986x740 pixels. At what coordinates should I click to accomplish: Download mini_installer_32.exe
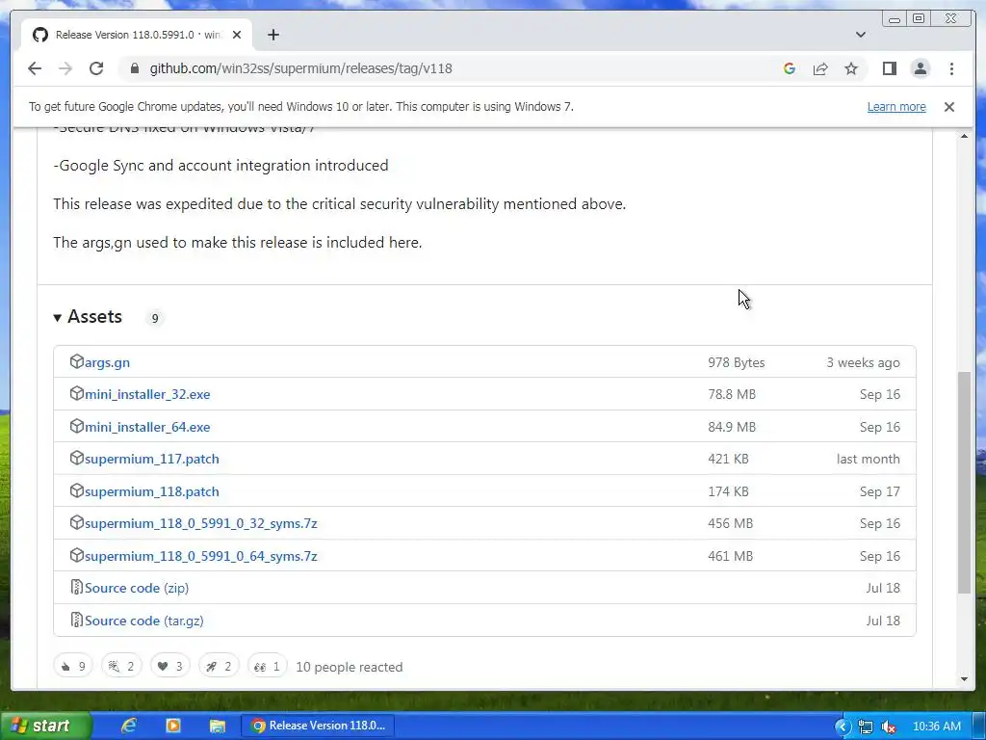(x=147, y=394)
